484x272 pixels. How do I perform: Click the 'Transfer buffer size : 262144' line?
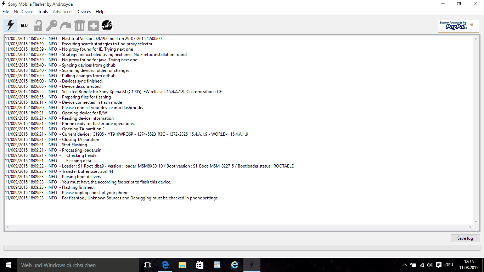point(59,171)
